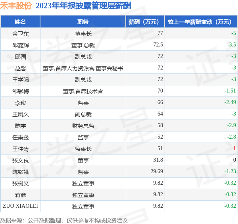Click the 薪酬(万元) column header
The height and width of the screenshot is (224, 238).
[x=145, y=22]
